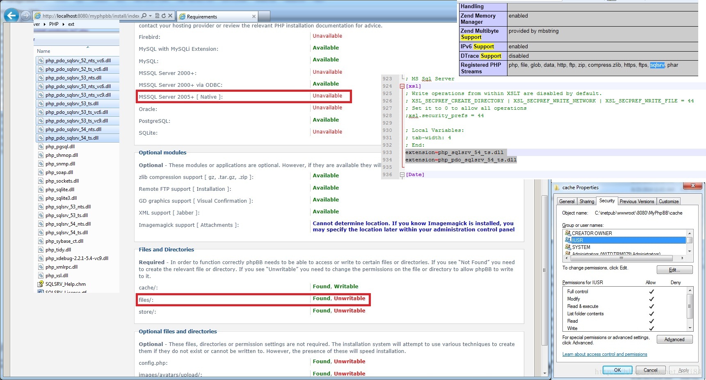This screenshot has height=380, width=706.
Task: Expand the arrow between PHP and ext
Action: (x=64, y=24)
